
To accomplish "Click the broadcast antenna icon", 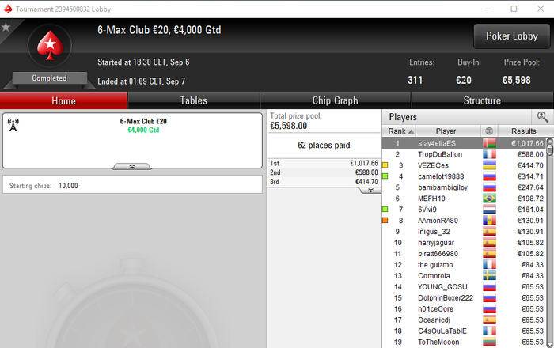I will click(x=13, y=124).
